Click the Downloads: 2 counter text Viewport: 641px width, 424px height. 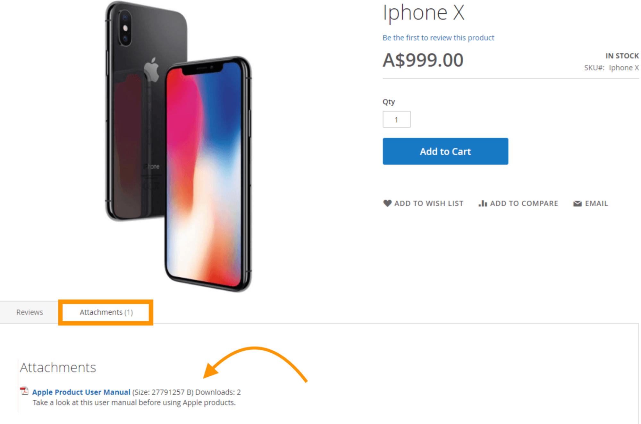218,392
